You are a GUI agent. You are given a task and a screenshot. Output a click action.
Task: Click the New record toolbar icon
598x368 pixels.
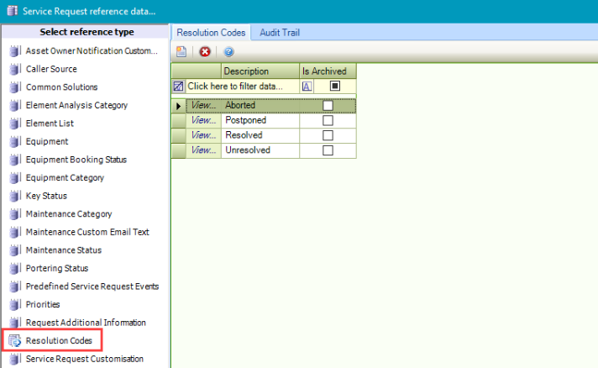(x=181, y=51)
